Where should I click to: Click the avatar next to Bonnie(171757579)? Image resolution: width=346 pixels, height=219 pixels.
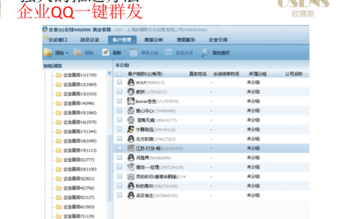(x=131, y=101)
